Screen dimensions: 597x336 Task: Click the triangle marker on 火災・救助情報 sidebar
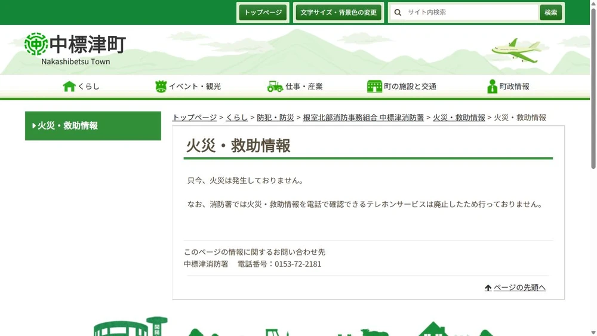[34, 125]
